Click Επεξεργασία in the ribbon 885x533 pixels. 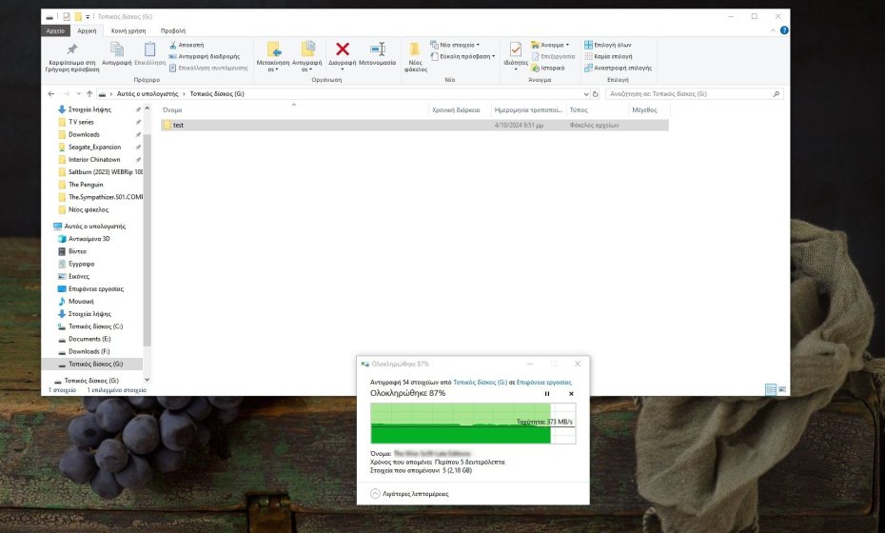click(x=553, y=56)
